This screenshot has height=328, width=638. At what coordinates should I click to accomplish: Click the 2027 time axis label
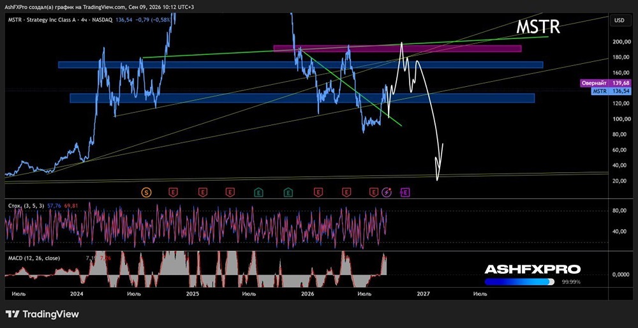tap(424, 294)
